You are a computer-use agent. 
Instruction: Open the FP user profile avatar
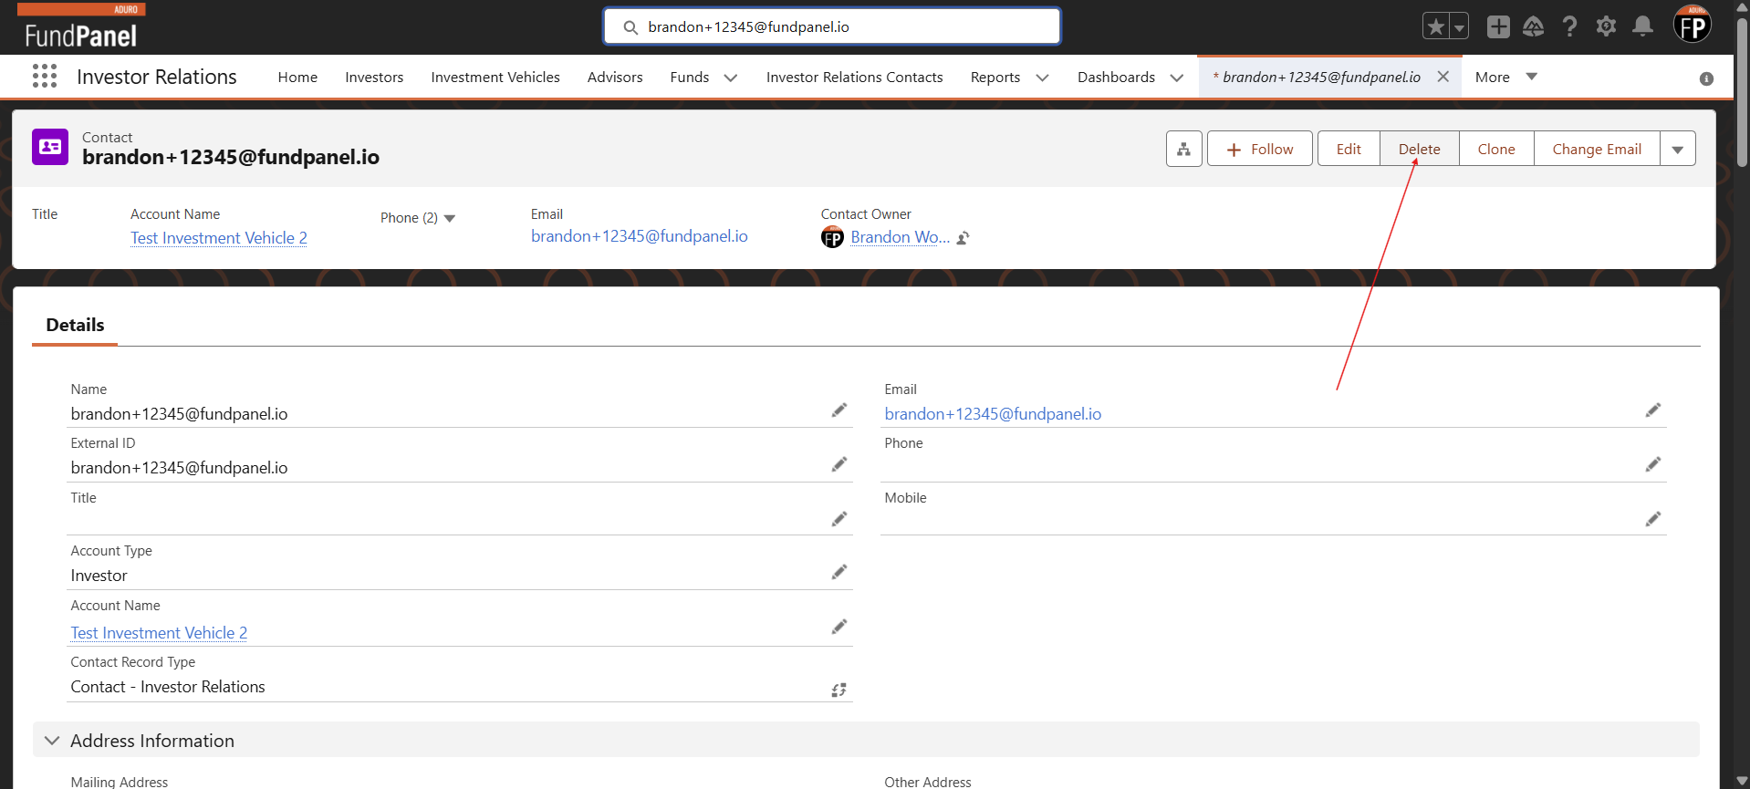pyautogui.click(x=1693, y=26)
